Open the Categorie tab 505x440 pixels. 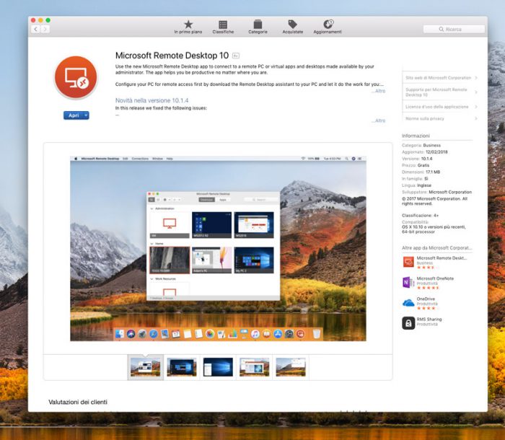coord(258,27)
